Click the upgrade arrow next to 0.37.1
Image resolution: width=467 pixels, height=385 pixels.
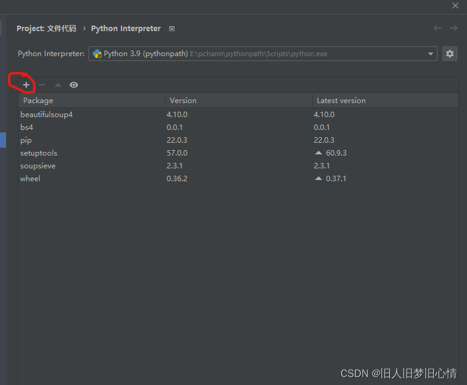pos(319,178)
